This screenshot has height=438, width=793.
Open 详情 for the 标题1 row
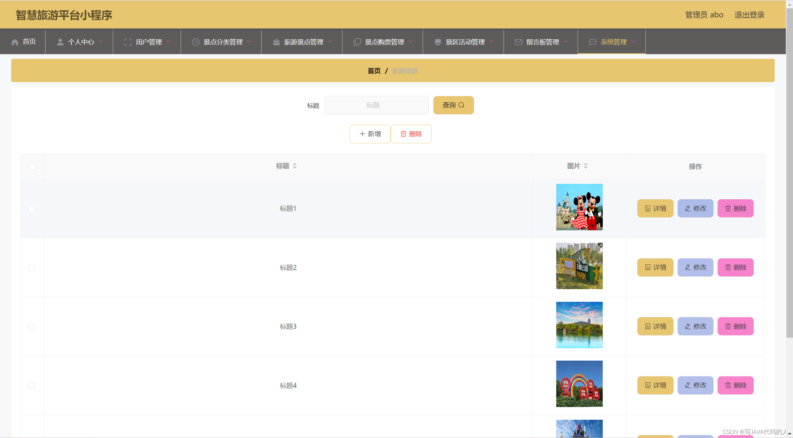[655, 208]
